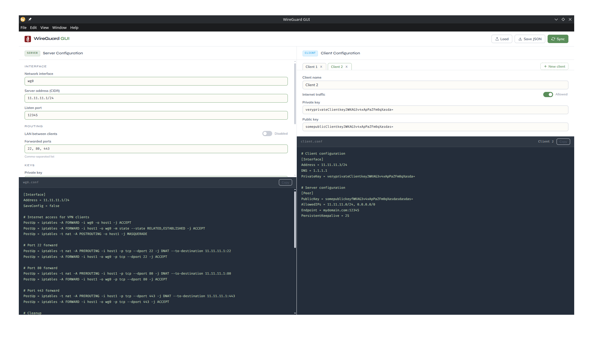Click Save JSON with download icon

point(530,39)
